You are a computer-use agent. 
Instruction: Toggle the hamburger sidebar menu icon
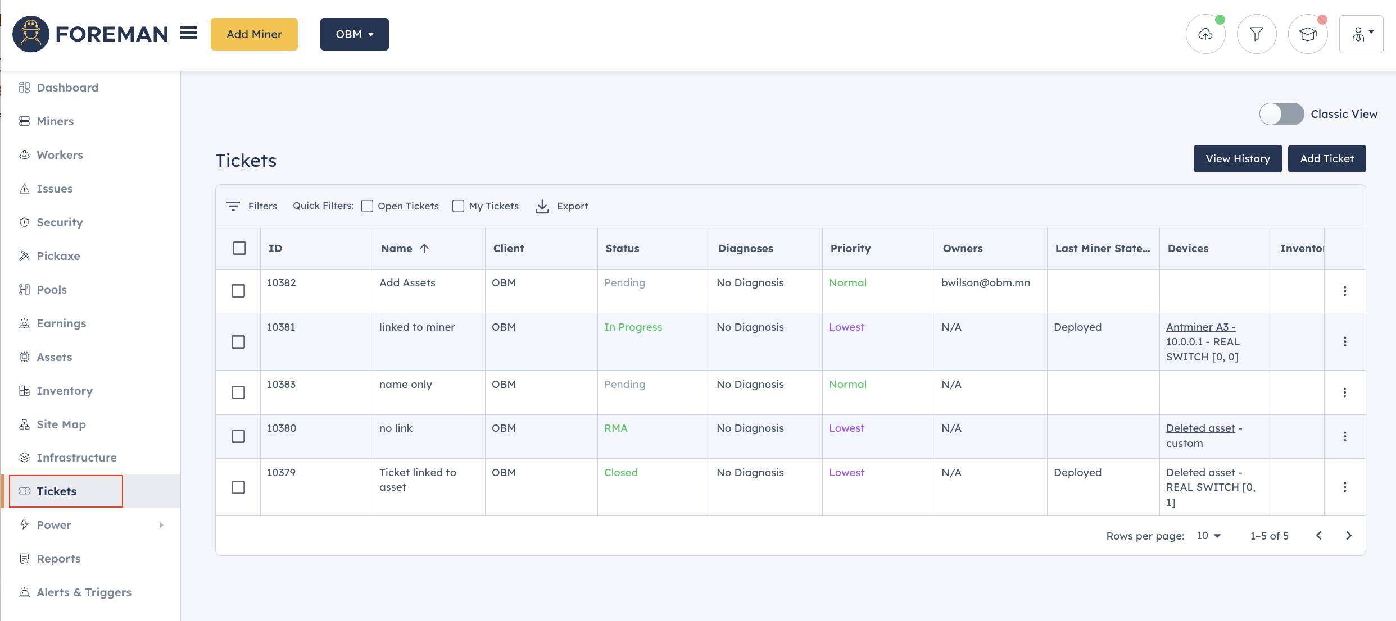coord(189,33)
